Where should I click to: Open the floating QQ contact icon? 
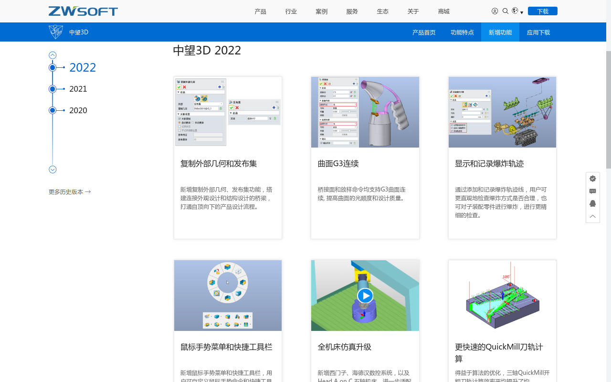[x=593, y=203]
